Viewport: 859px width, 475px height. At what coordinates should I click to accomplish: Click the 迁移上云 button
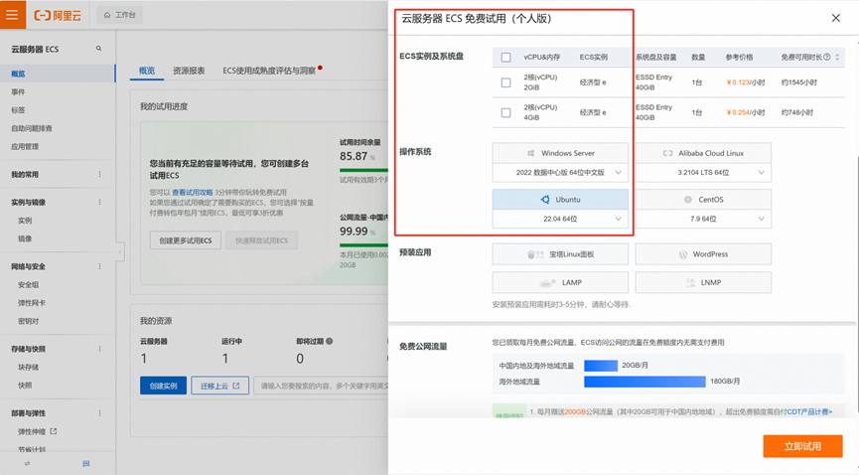(219, 386)
